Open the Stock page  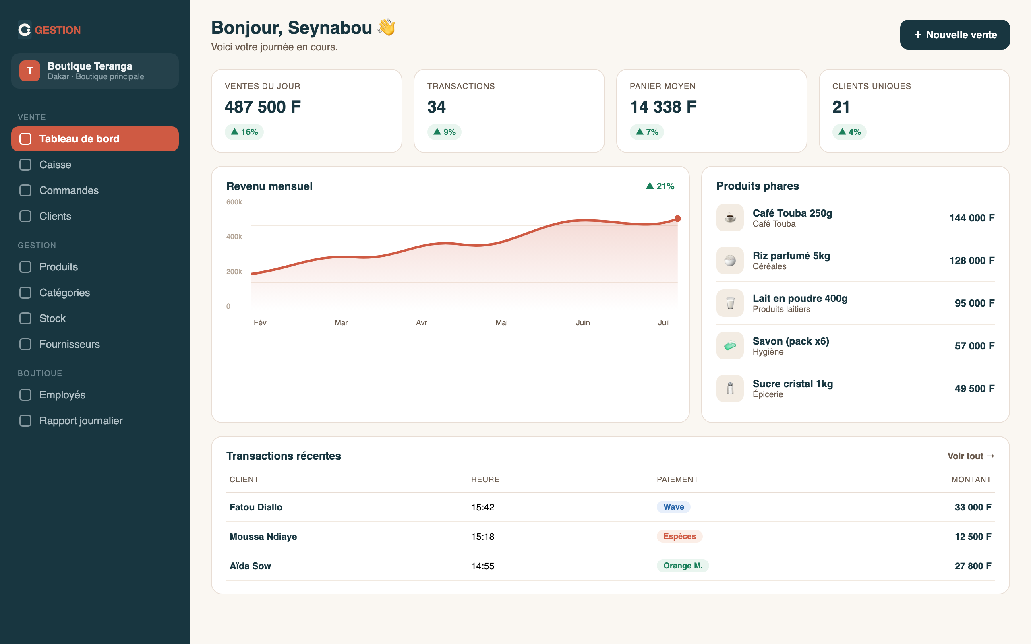tap(95, 319)
